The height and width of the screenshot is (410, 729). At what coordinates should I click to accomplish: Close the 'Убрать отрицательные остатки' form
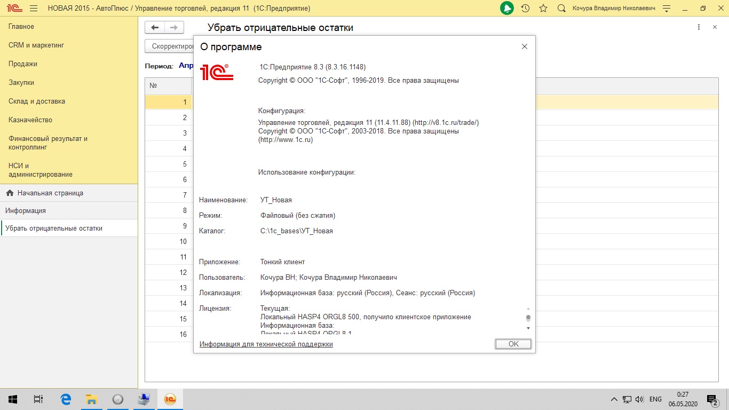pos(715,27)
